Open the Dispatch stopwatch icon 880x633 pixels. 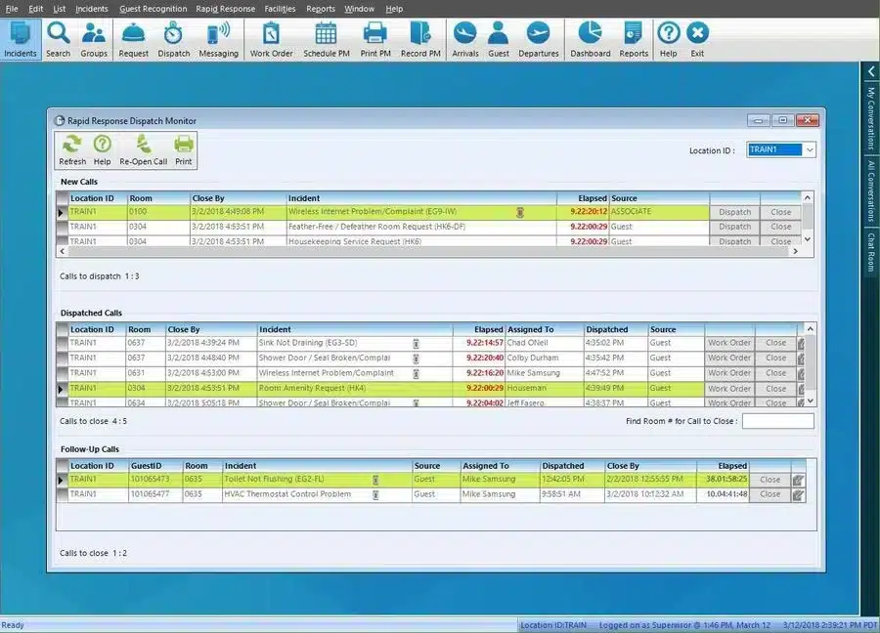(173, 39)
